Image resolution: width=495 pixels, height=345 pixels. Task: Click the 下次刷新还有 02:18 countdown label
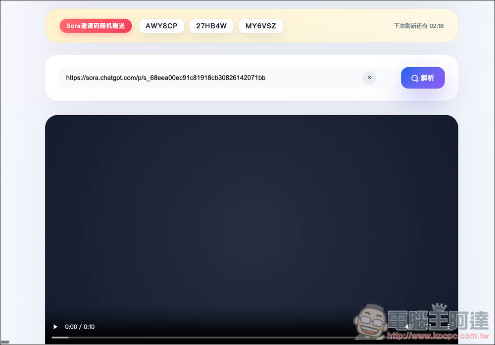coord(419,26)
